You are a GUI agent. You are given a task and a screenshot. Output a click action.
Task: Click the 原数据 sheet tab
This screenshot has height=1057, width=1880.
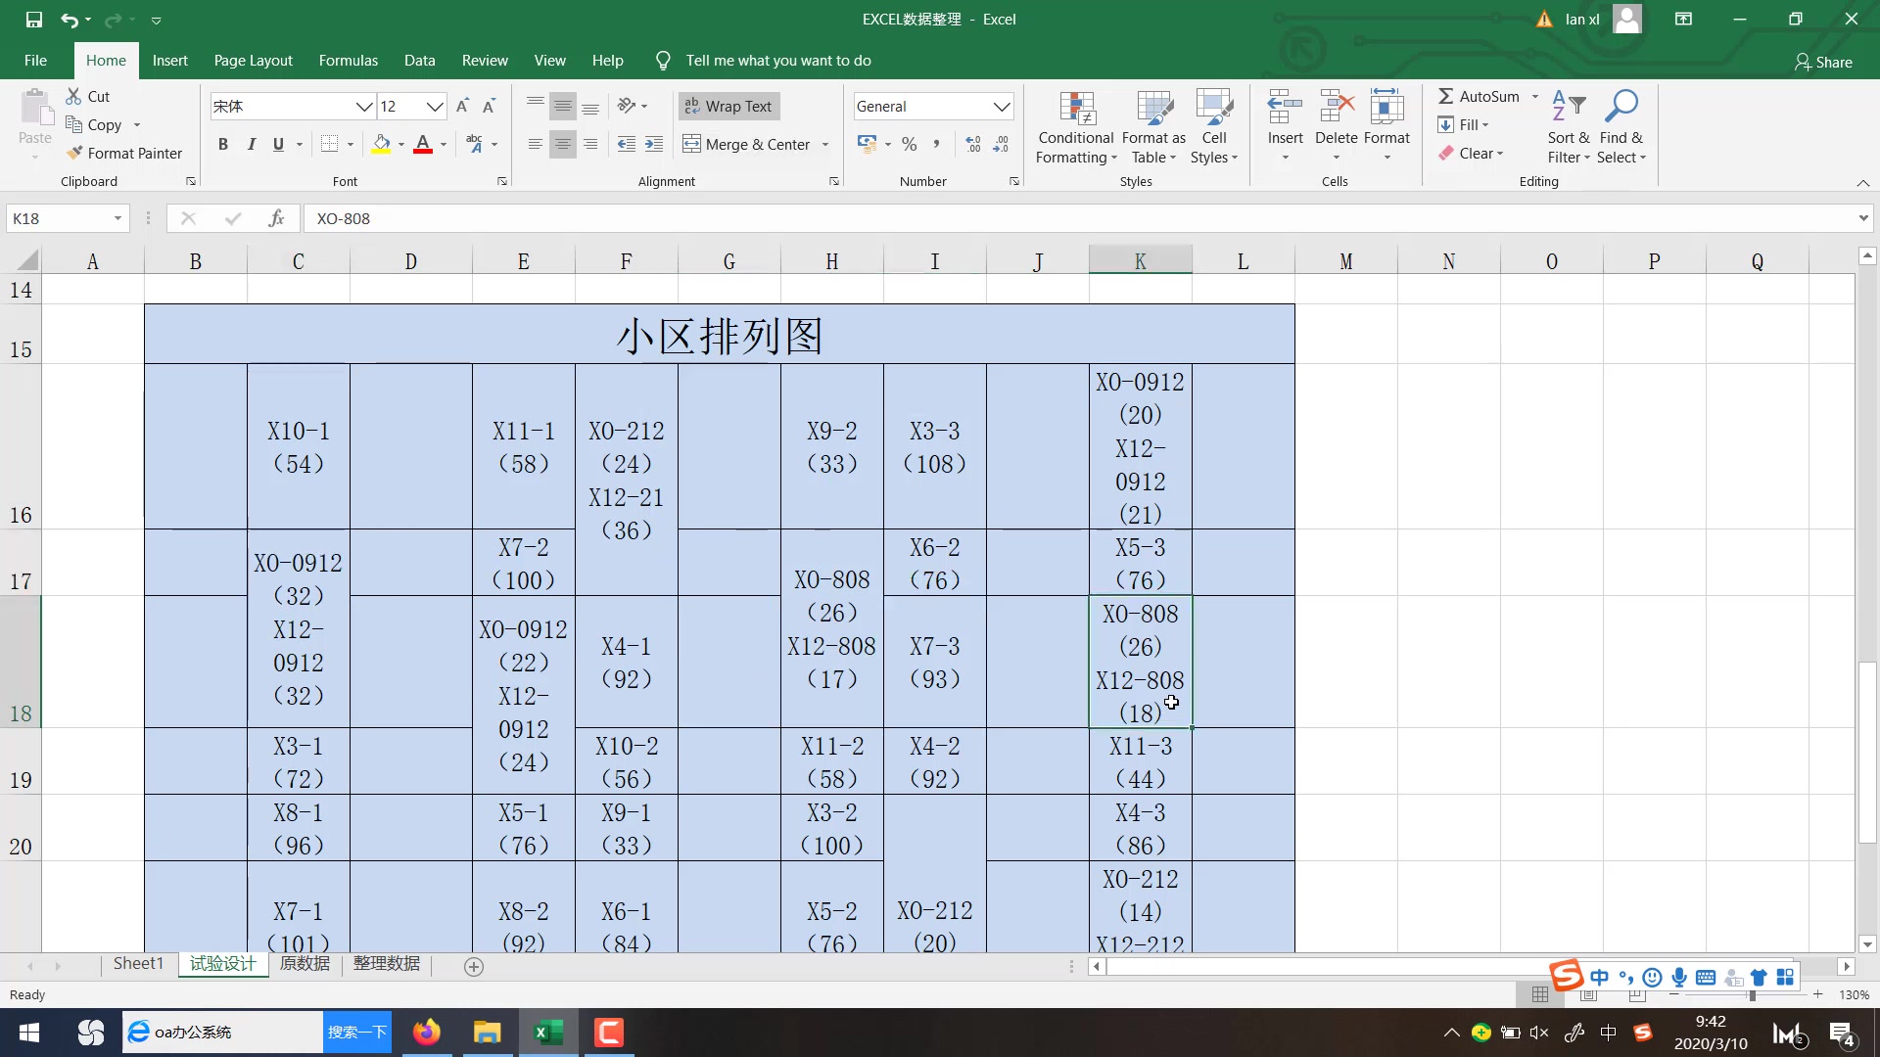(x=305, y=964)
